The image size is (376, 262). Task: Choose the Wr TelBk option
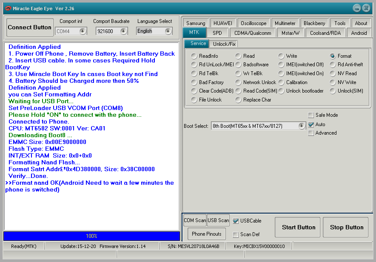click(238, 73)
